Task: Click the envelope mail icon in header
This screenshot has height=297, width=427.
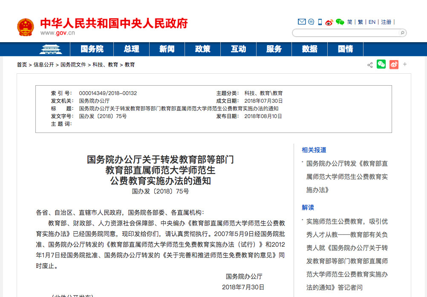Action: tap(302, 22)
